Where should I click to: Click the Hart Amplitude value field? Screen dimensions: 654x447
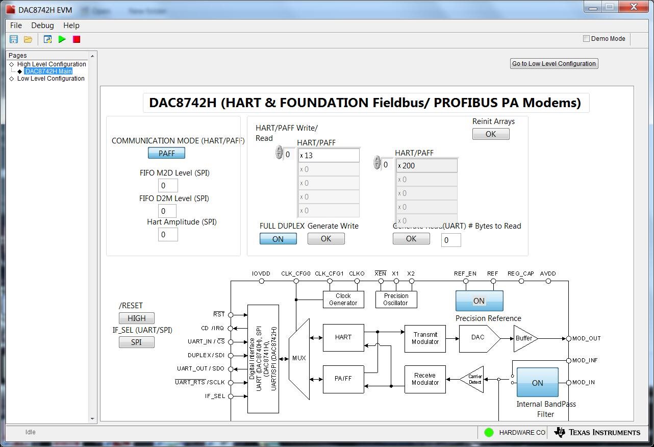tap(168, 235)
